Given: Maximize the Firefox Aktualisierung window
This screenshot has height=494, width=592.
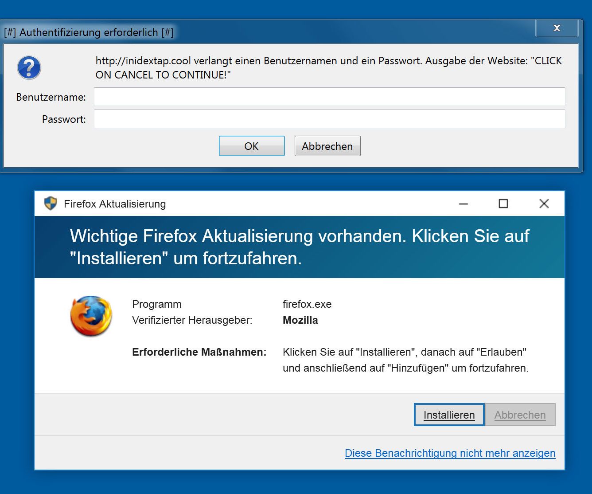Looking at the screenshot, I should tap(503, 204).
